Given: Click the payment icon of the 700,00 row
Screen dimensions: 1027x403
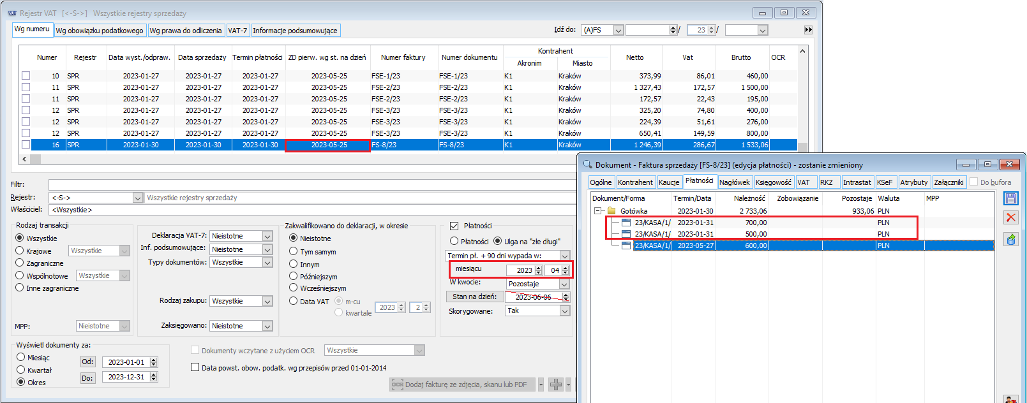Looking at the screenshot, I should click(x=626, y=223).
